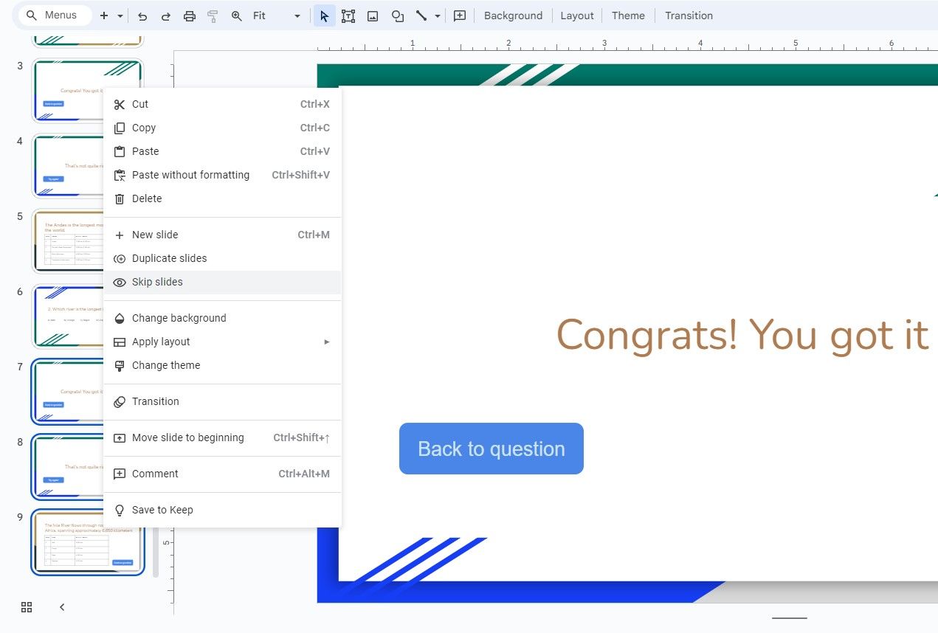Viewport: 938px width, 633px height.
Task: Collapse the filmstrip with chevron arrow
Action: point(62,607)
